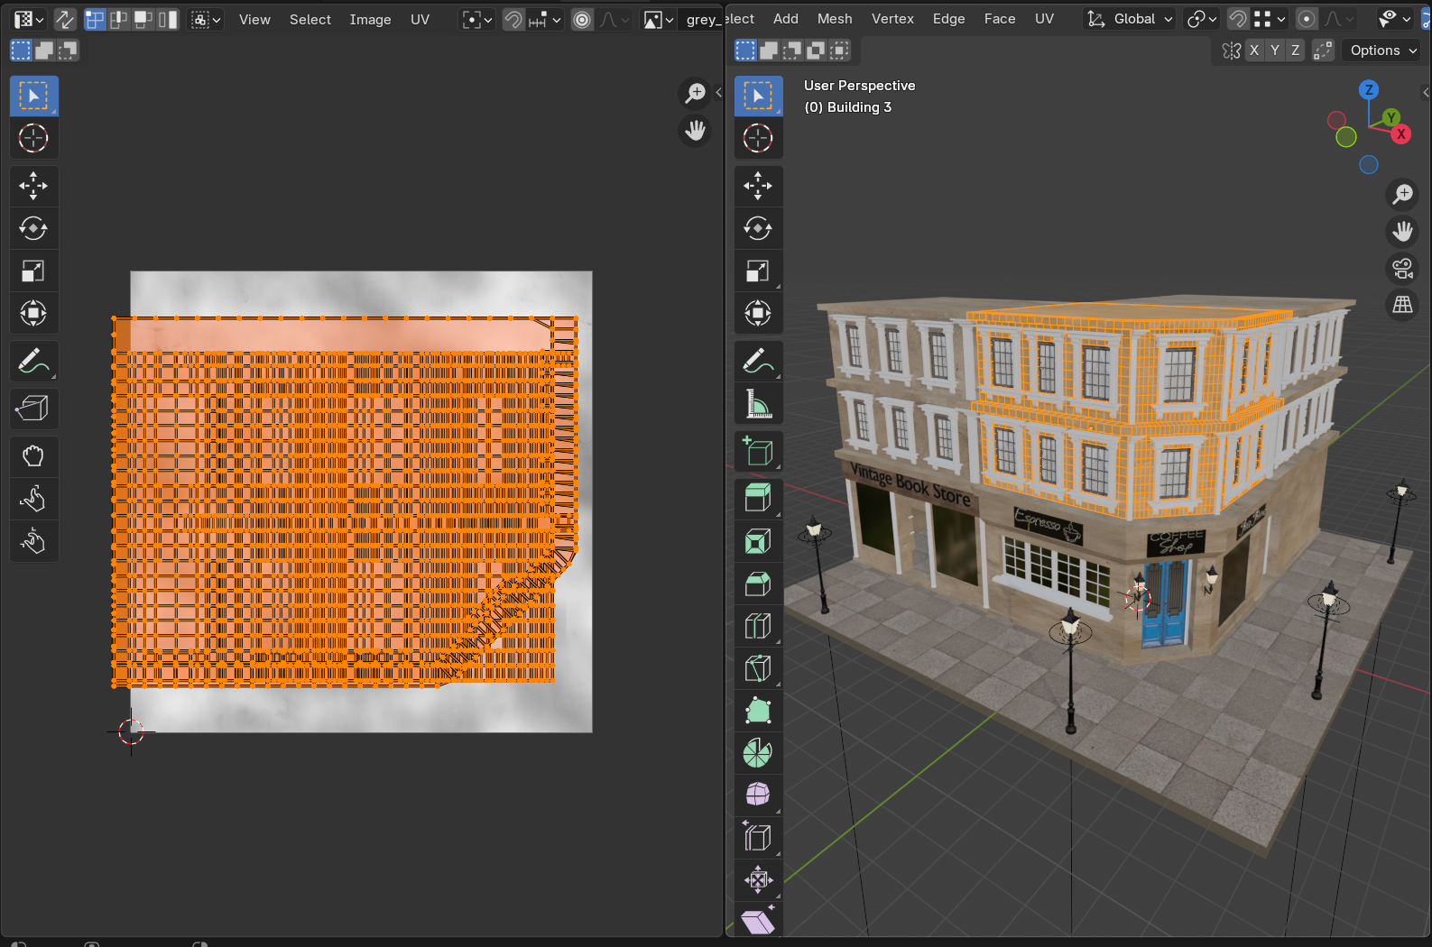Toggle X axis mirror

click(x=1254, y=51)
